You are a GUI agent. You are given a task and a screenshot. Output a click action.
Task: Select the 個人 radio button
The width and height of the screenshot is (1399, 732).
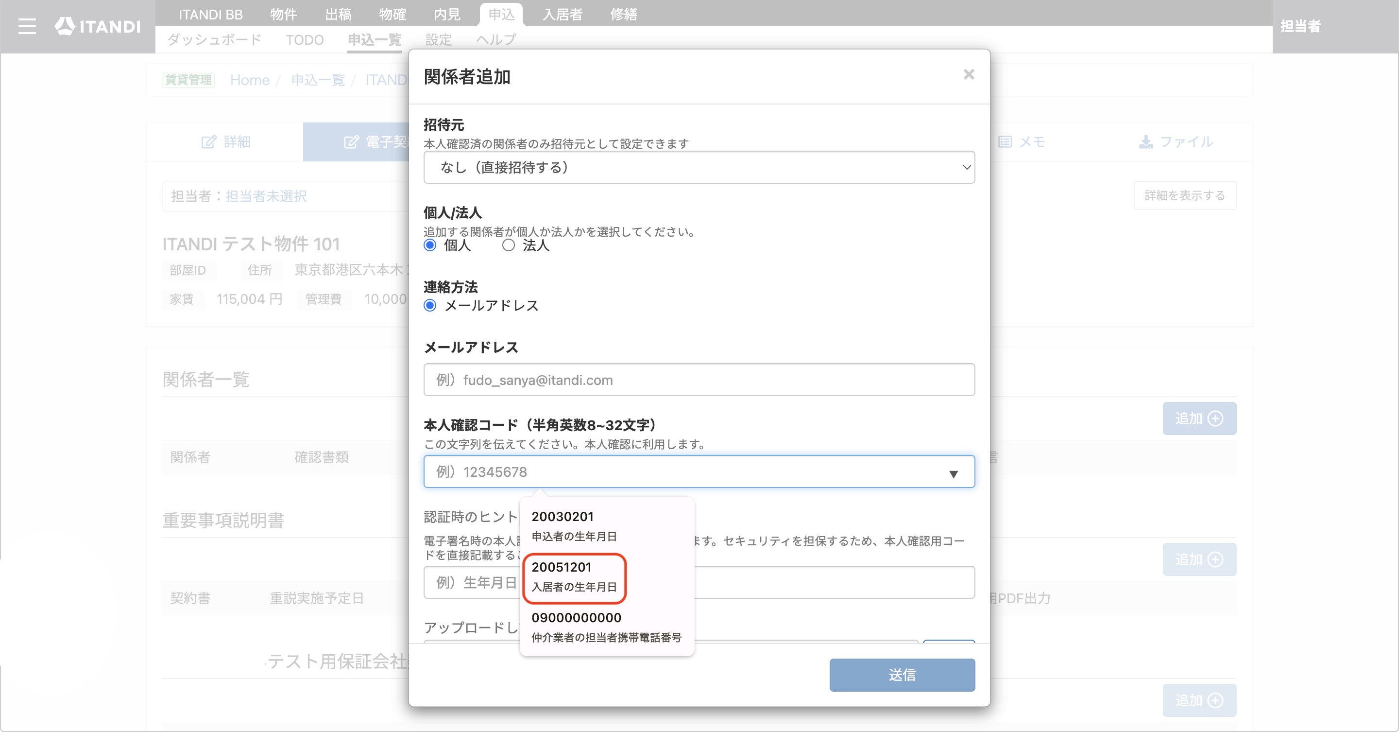click(x=430, y=245)
